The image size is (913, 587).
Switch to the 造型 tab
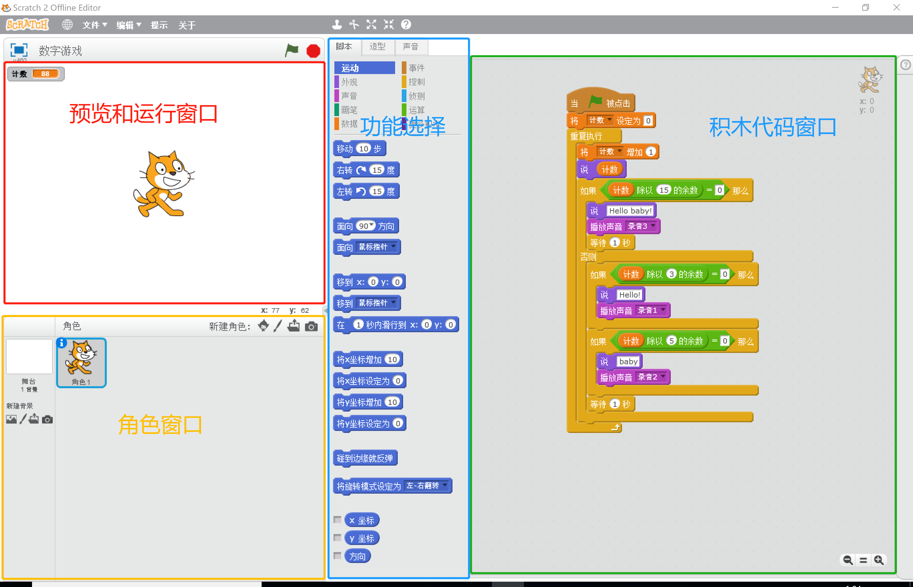tap(377, 46)
